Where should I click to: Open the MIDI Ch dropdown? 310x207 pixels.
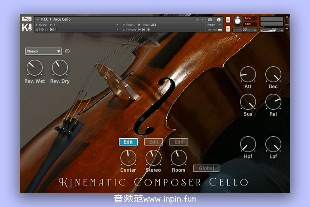tap(77, 29)
